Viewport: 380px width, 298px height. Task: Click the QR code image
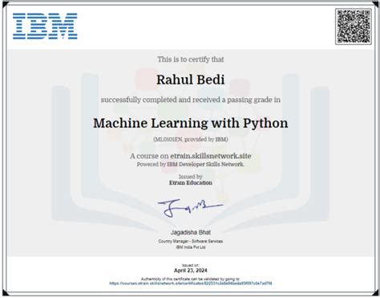[354, 27]
